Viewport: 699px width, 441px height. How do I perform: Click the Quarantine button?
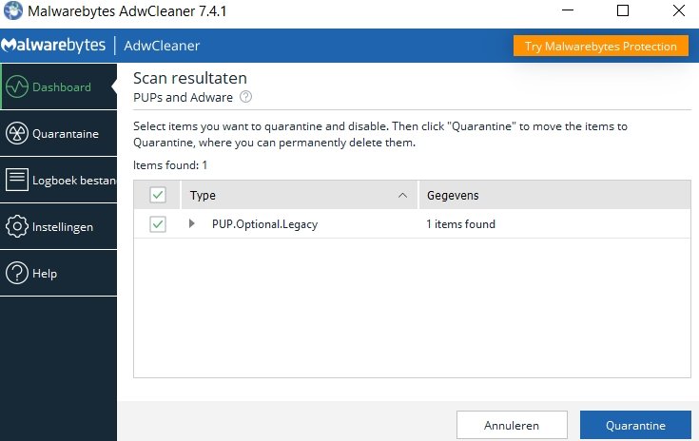point(635,426)
